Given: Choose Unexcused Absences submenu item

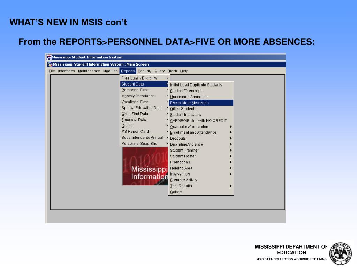Looking at the screenshot, I should (x=201, y=97).
